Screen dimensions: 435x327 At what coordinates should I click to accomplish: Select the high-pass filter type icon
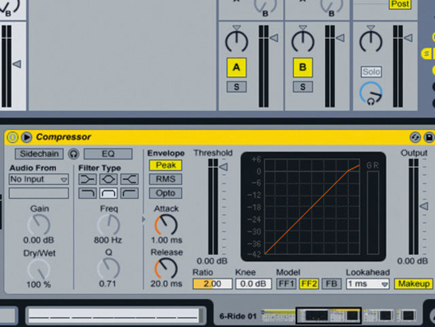pos(129,193)
